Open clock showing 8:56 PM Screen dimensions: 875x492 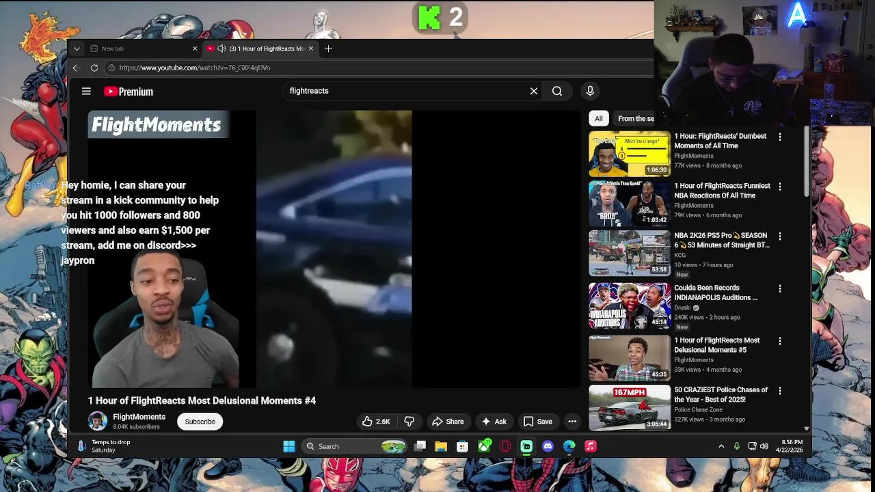pyautogui.click(x=789, y=446)
